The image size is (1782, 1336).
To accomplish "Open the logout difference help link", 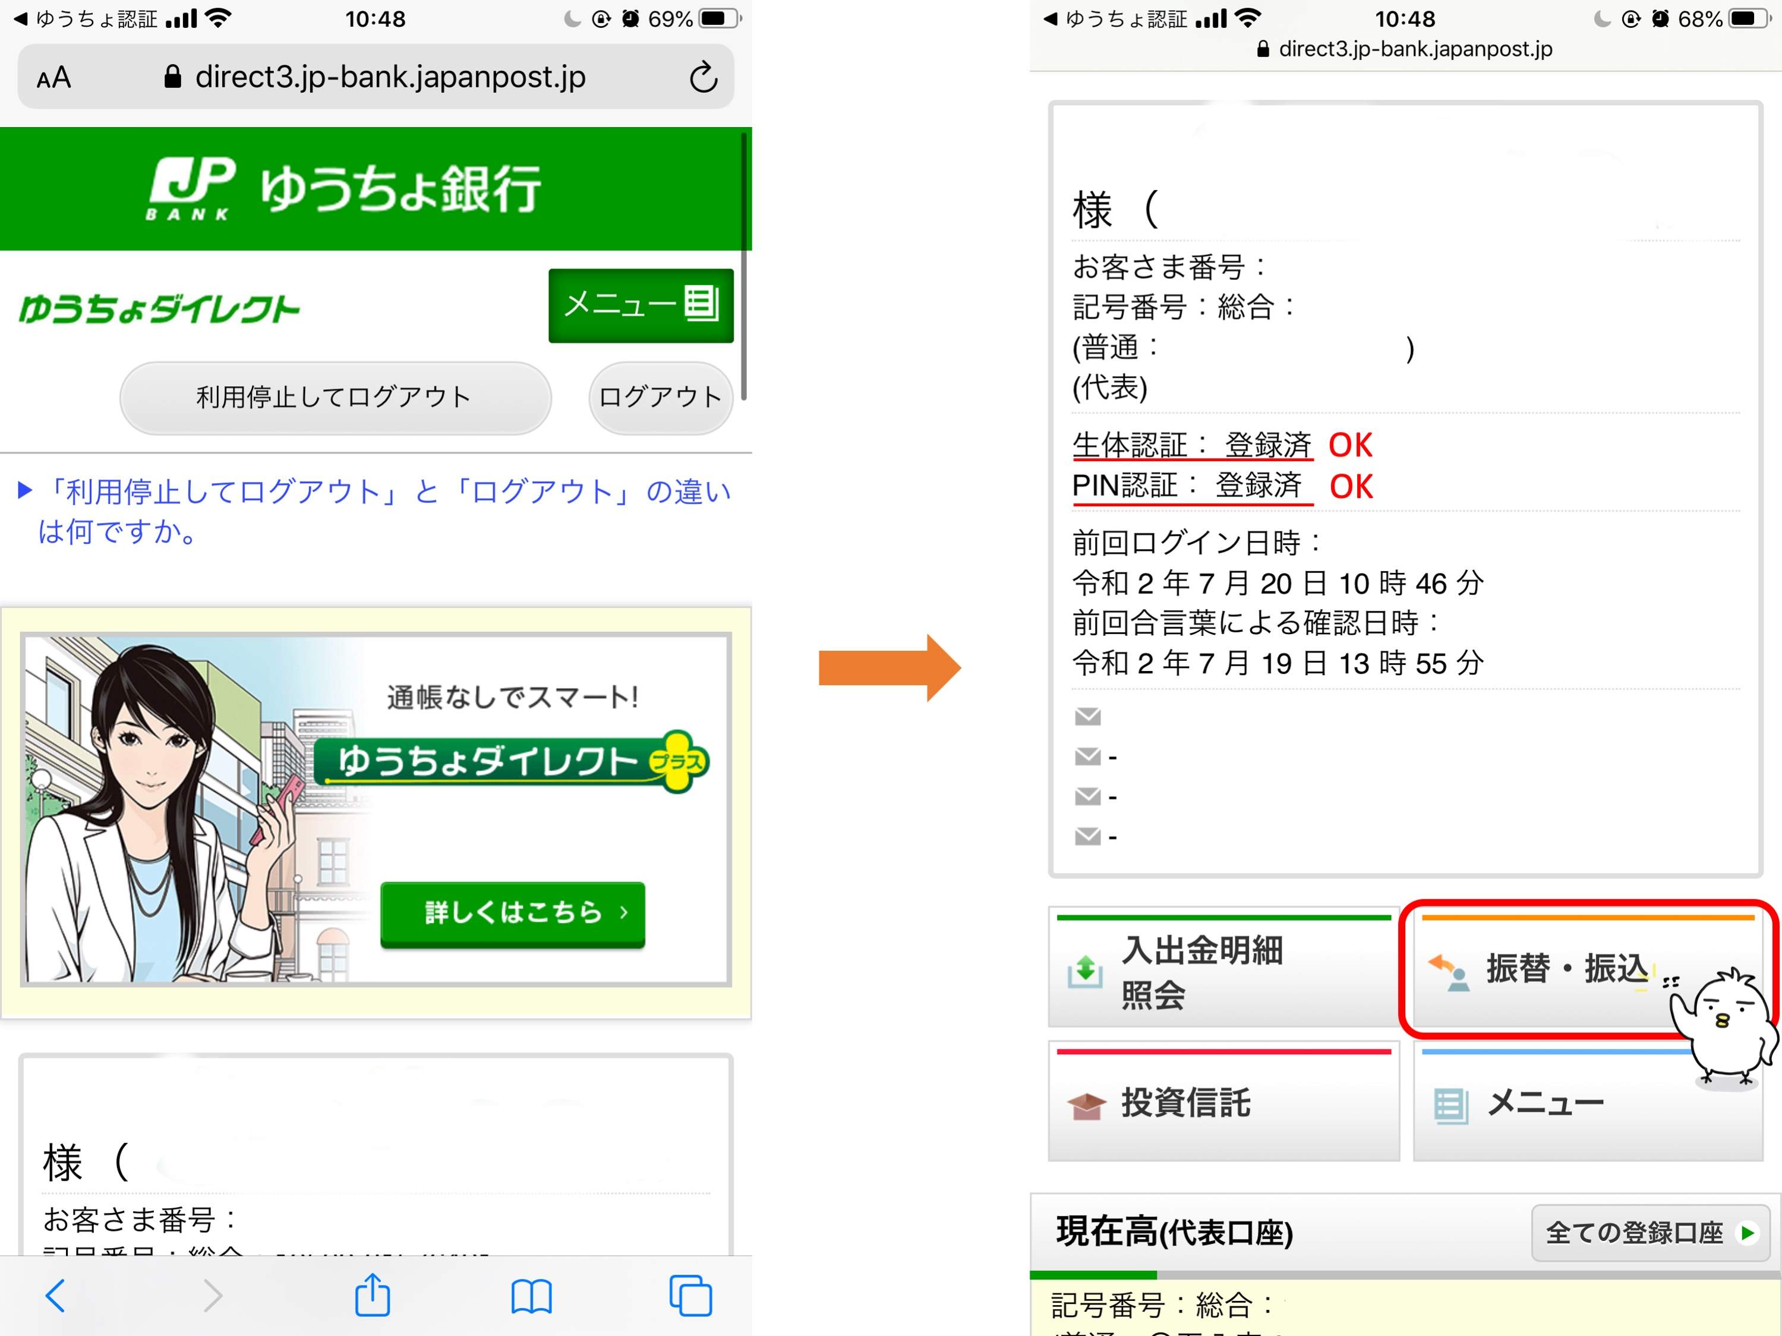I will tap(374, 511).
